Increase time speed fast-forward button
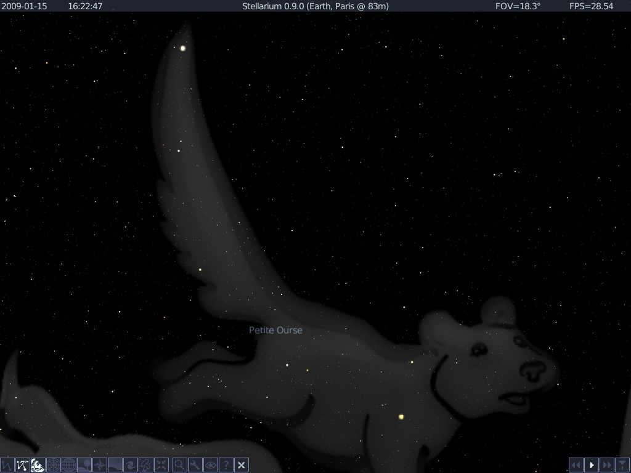 coord(607,466)
